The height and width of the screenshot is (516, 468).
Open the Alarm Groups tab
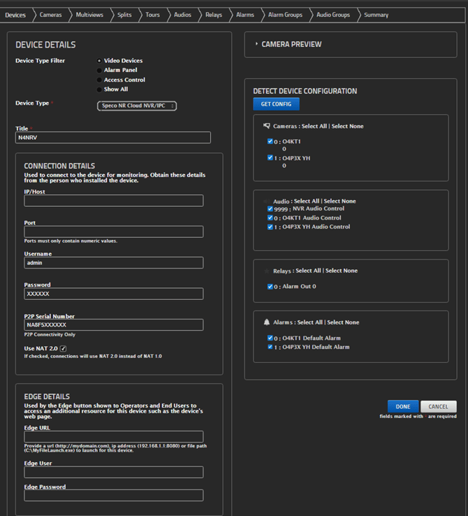coord(285,15)
